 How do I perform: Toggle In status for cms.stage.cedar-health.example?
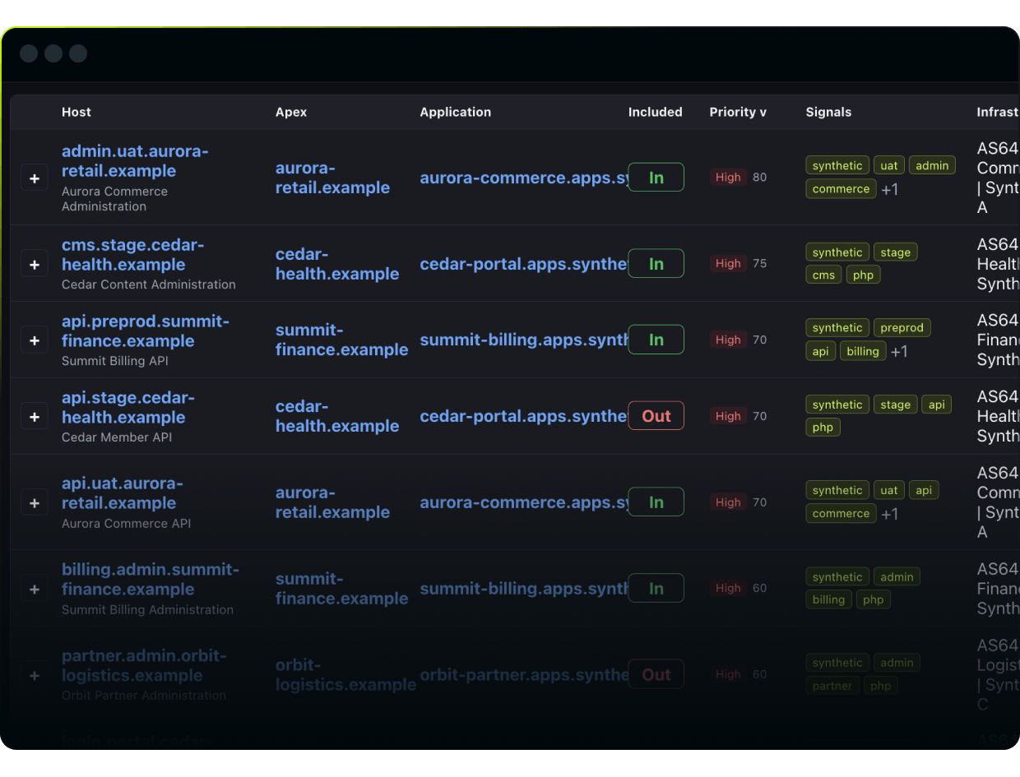click(656, 264)
